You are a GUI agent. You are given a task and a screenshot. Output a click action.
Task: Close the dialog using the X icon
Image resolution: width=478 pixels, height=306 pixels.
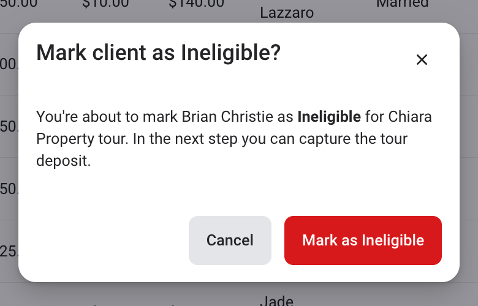click(422, 59)
